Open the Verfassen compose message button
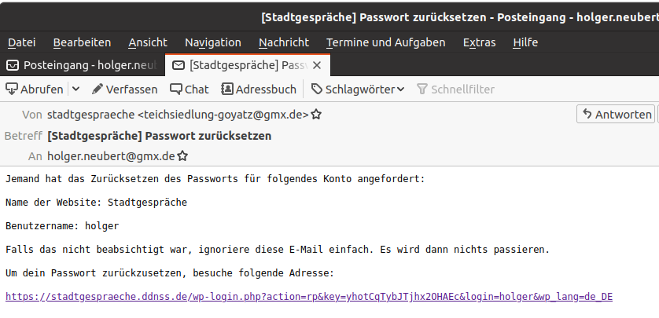Image resolution: width=659 pixels, height=318 pixels. [x=124, y=90]
